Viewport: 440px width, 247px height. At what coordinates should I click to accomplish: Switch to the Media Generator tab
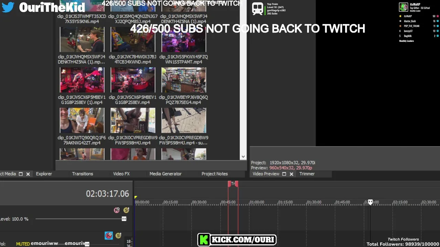pyautogui.click(x=165, y=174)
